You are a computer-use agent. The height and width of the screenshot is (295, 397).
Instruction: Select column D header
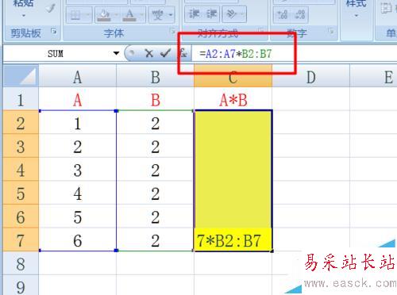[x=310, y=77]
